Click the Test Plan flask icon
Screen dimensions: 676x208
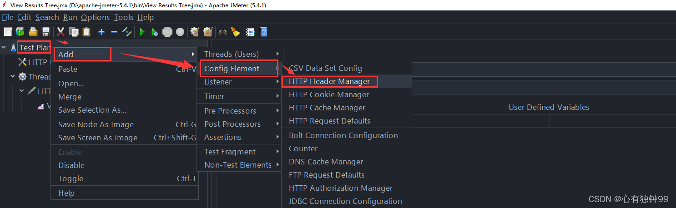(14, 48)
